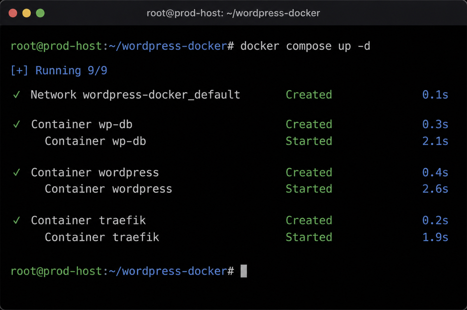This screenshot has width=467, height=310.
Task: Click the yellow minimize window button
Action: (x=27, y=13)
